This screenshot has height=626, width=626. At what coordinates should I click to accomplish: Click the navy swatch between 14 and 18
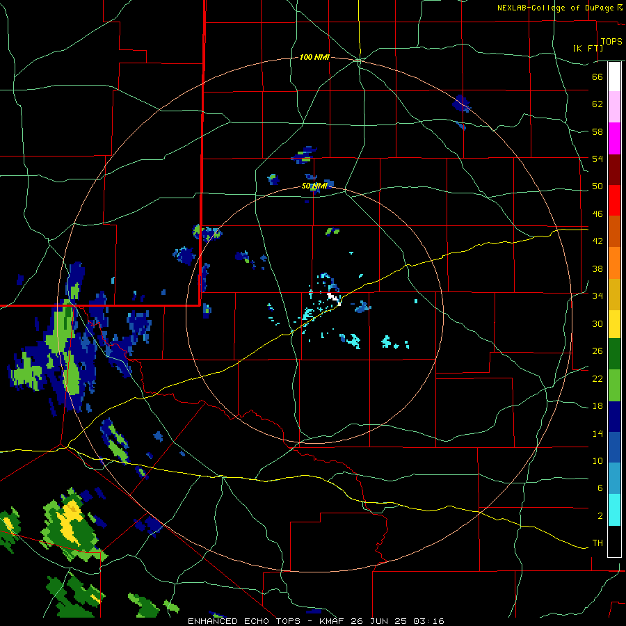[x=614, y=417]
